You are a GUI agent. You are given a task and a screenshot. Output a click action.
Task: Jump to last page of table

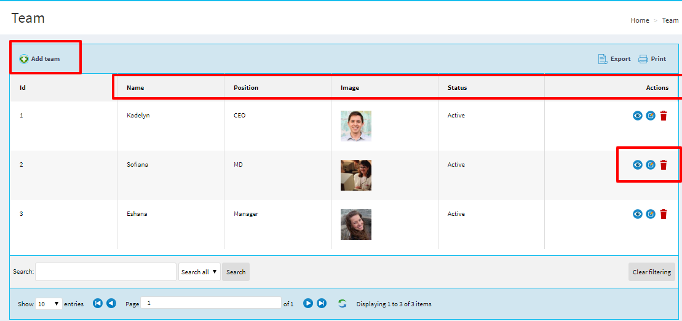[x=322, y=303]
